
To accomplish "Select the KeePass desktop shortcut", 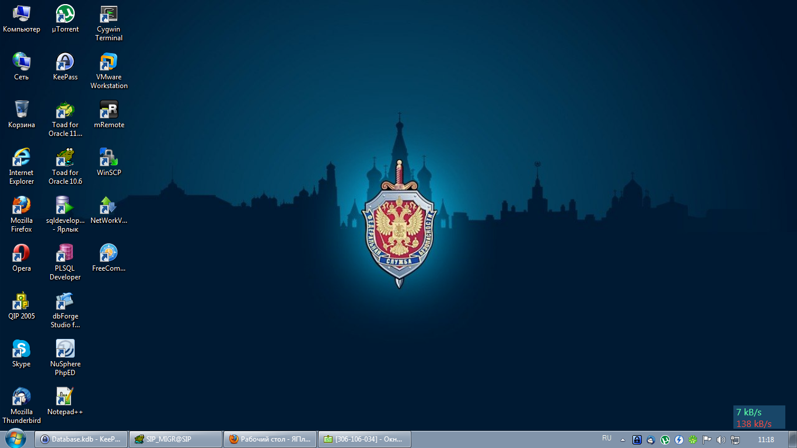I will point(65,66).
